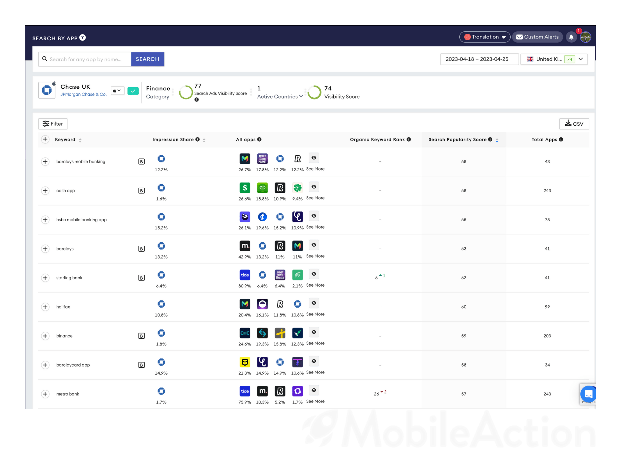Click See More eye for barclaycard app
Screen dimensions: 621x473
pos(314,361)
